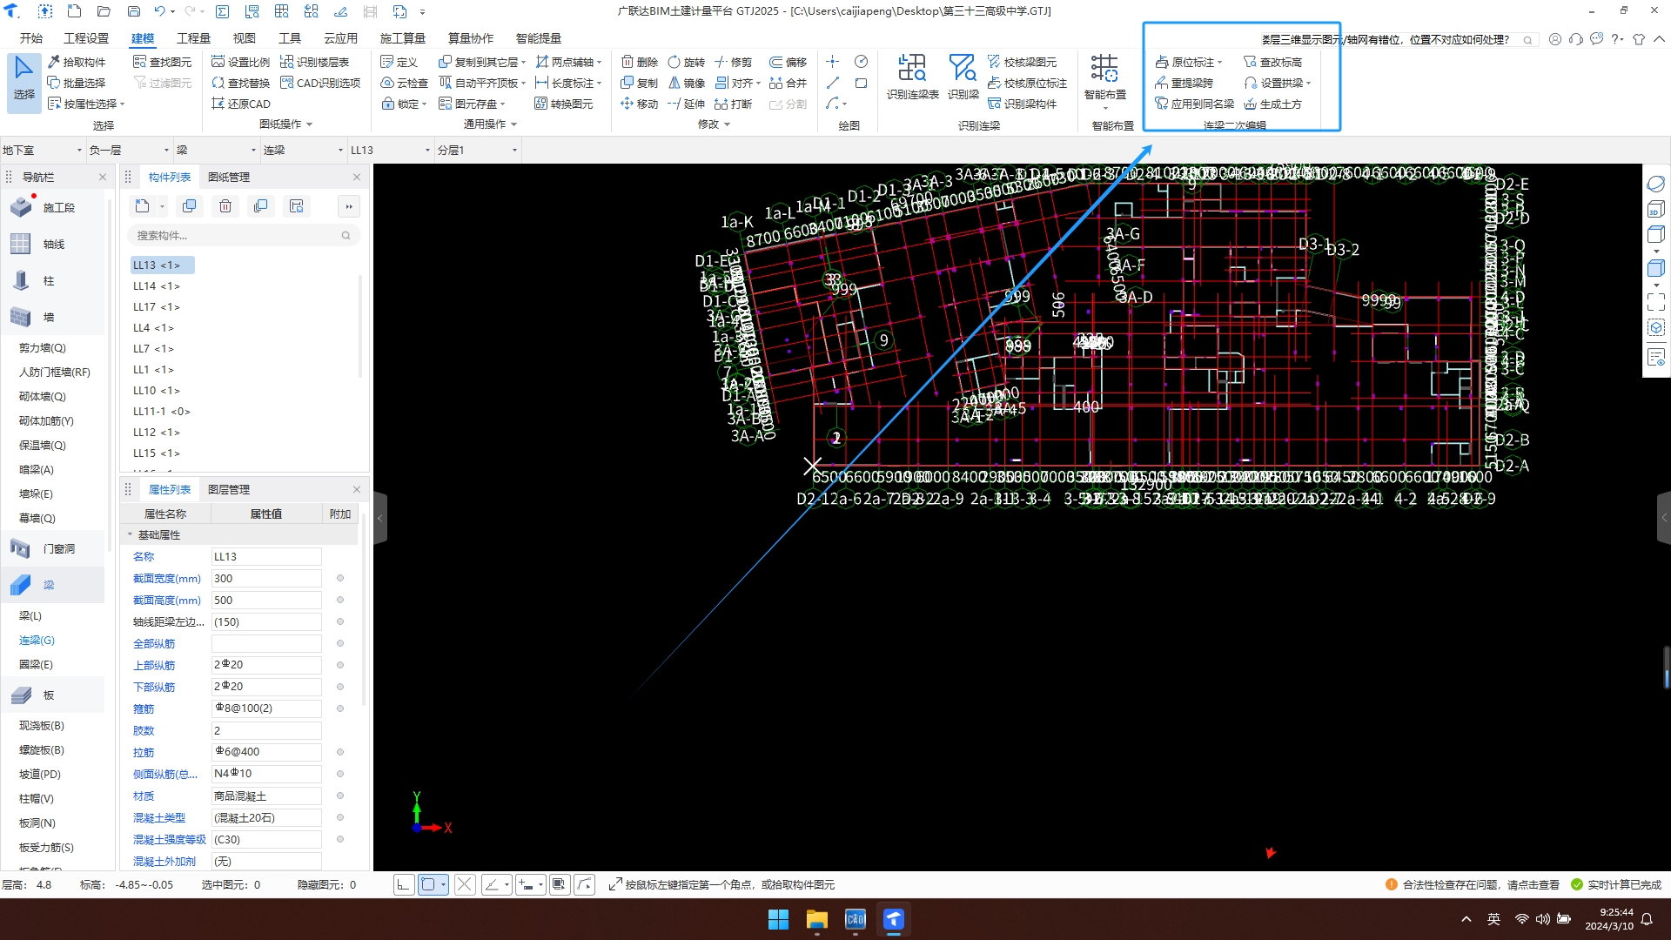
Task: Select the 延伸 (extend) tool
Action: pyautogui.click(x=686, y=104)
